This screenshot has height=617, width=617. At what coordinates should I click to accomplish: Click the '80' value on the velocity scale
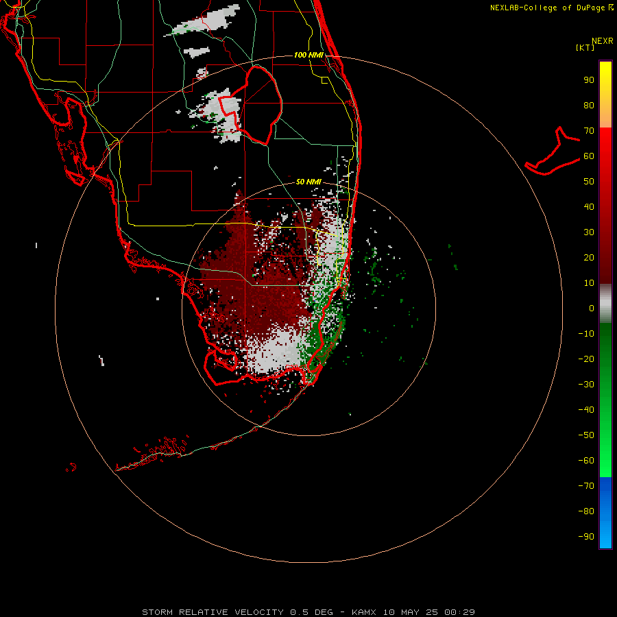point(589,106)
